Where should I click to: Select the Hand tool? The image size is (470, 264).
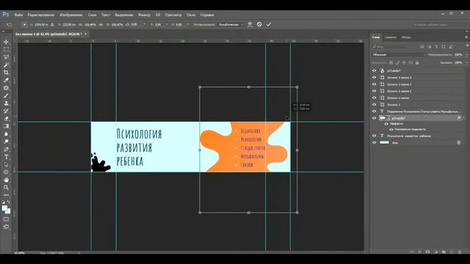6,180
